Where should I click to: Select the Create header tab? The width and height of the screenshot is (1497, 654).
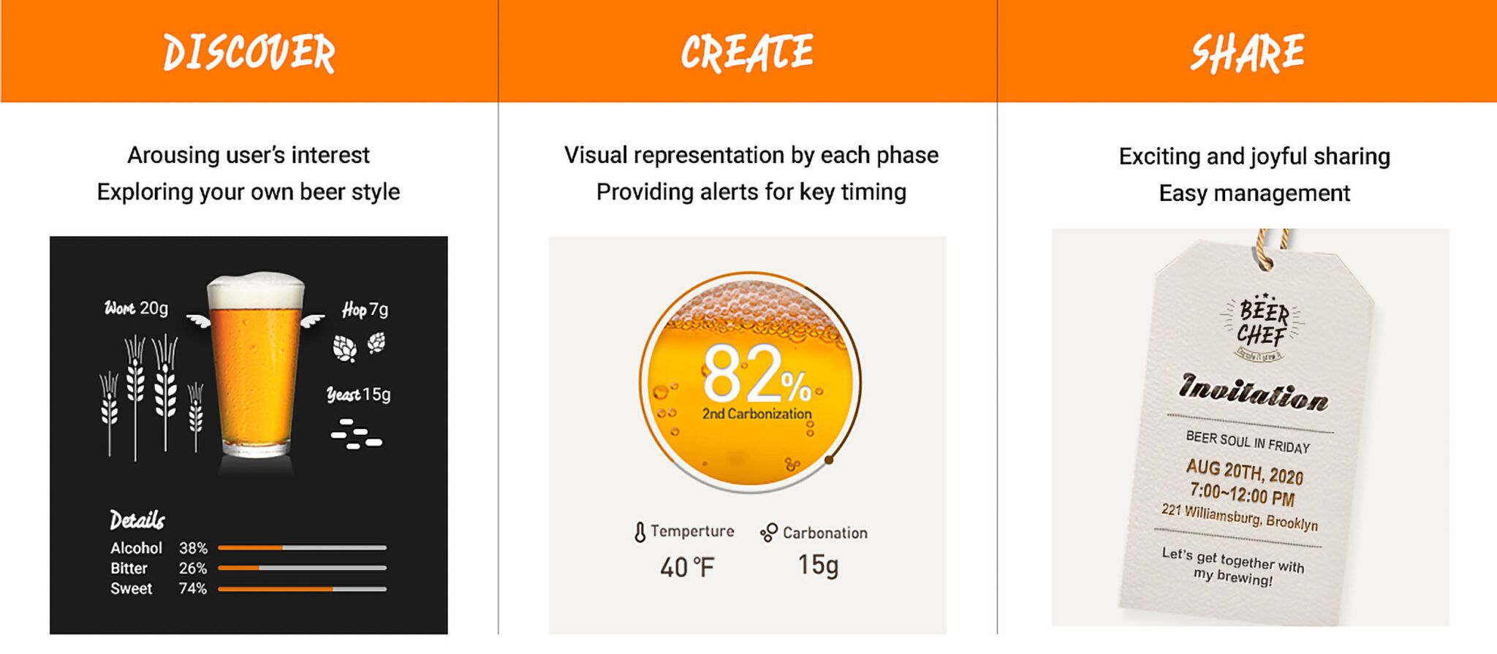747,52
